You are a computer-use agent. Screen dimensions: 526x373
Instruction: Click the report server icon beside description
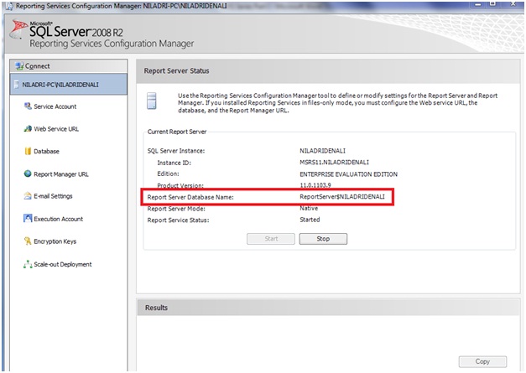[x=152, y=101]
